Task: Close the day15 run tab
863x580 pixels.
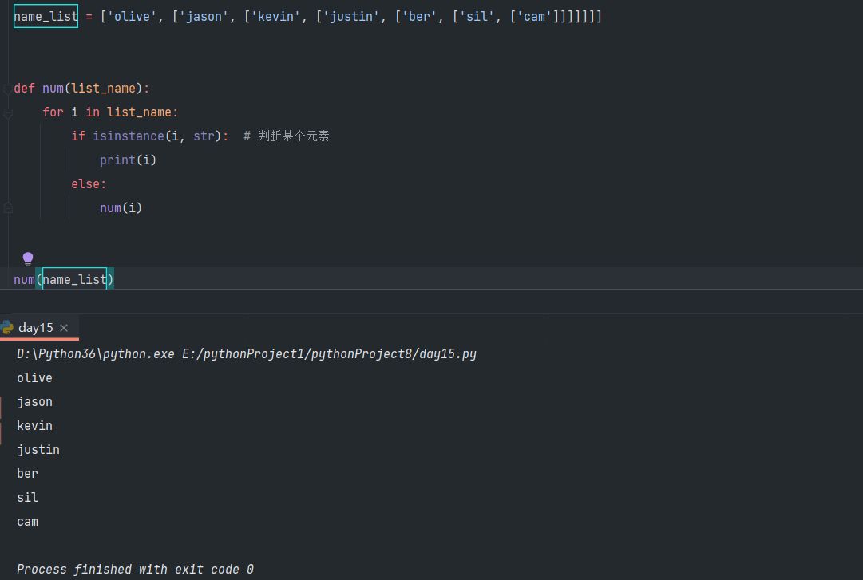Action: (x=65, y=328)
